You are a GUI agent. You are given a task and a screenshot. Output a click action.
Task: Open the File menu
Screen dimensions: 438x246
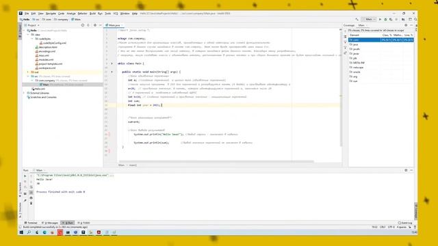(27, 14)
